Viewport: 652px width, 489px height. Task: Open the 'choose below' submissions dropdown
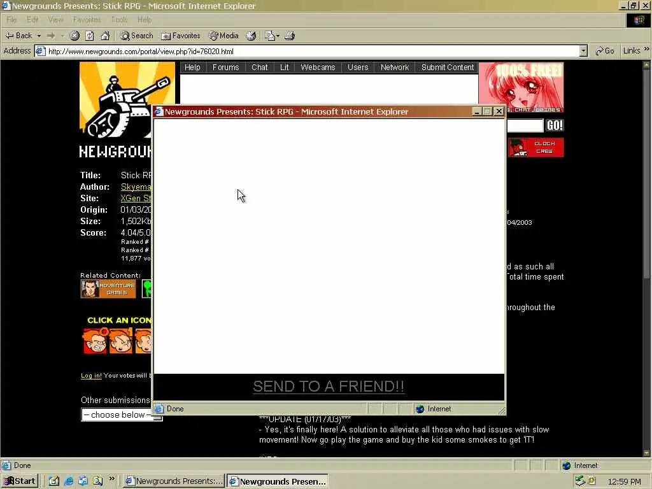(x=122, y=415)
